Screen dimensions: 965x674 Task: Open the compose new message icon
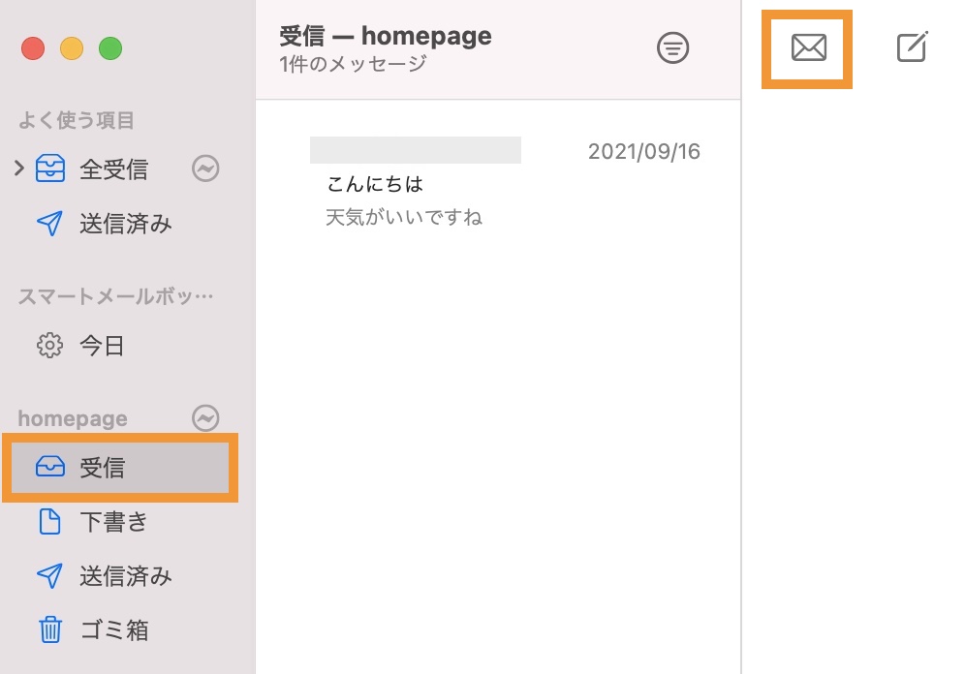[x=912, y=47]
